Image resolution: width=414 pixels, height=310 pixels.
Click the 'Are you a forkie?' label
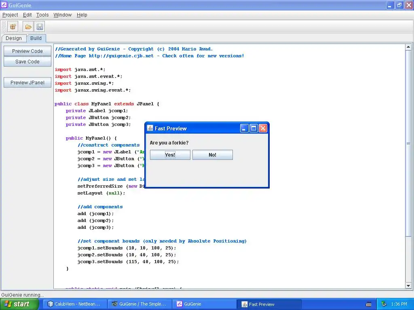pos(169,142)
